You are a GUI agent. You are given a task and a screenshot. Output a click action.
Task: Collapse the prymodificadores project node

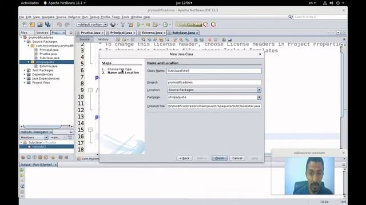coord(21,38)
